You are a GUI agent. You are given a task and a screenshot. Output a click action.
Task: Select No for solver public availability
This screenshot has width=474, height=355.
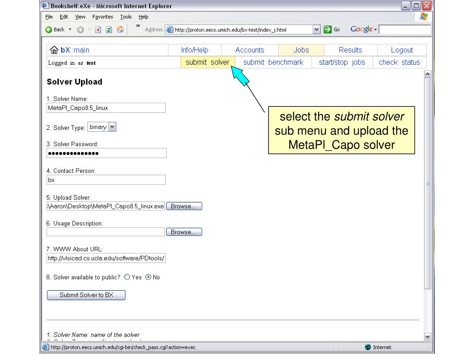(148, 277)
